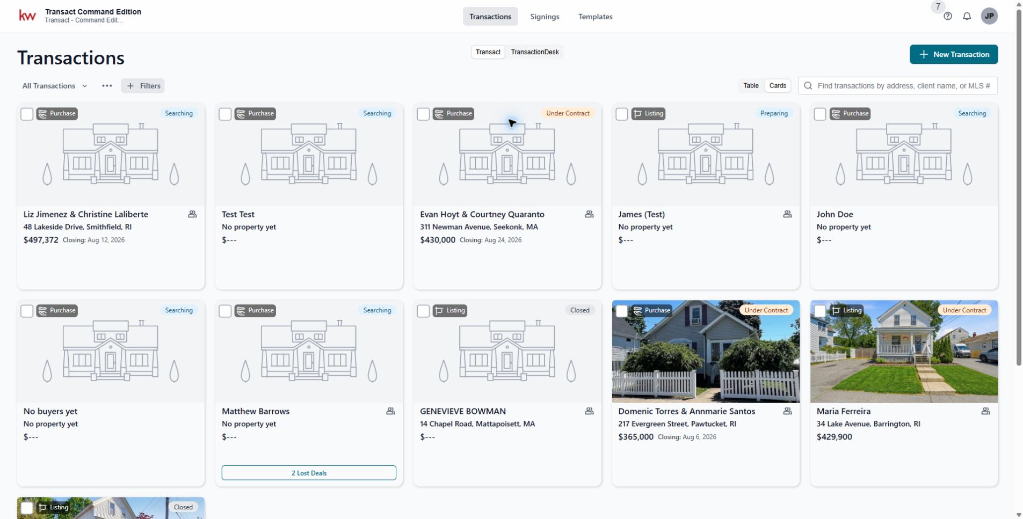Click address 14 Chapel Road, Mattapoisett, MA
The width and height of the screenshot is (1023, 519).
[477, 424]
